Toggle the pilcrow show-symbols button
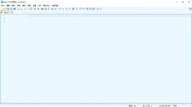 70,9
